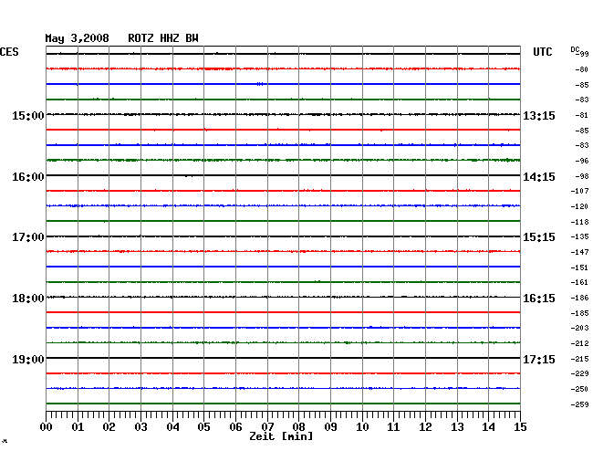Image resolution: width=593 pixels, height=451 pixels.
Task: Click minute tick label '11'
Action: coord(393,427)
